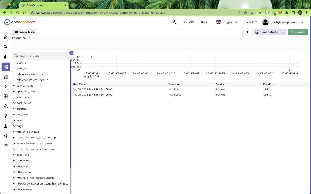Click the Traces icon in the sidebar
The height and width of the screenshot is (194, 311).
click(5, 66)
